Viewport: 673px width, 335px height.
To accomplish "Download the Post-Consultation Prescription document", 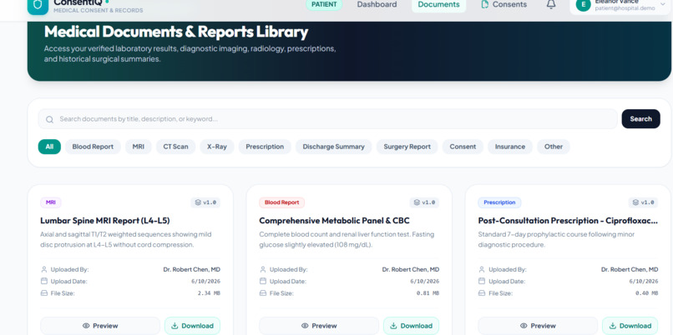I will pyautogui.click(x=630, y=326).
